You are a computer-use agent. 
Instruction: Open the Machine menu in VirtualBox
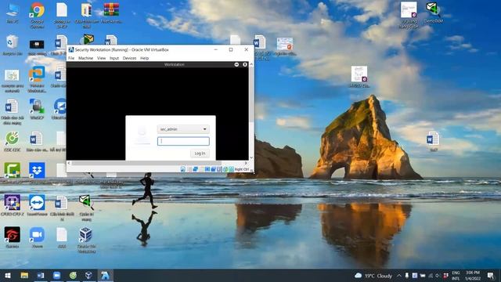[85, 58]
